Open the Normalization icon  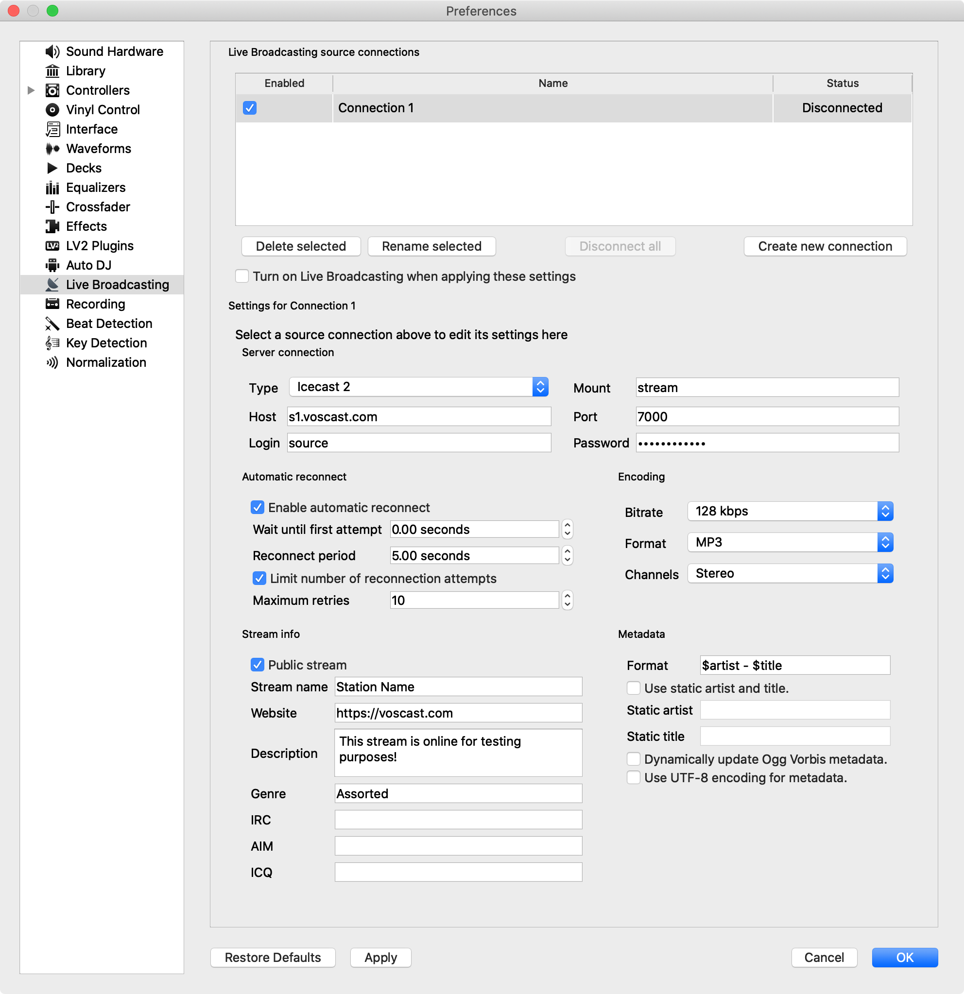pyautogui.click(x=52, y=362)
